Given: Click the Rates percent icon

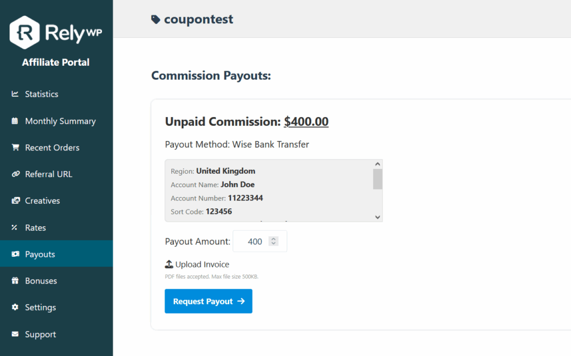Looking at the screenshot, I should pos(14,227).
